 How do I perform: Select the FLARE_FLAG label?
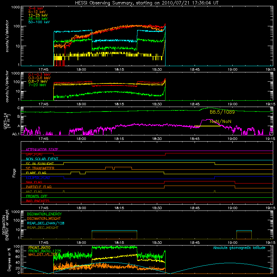click(x=36, y=173)
